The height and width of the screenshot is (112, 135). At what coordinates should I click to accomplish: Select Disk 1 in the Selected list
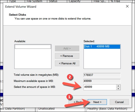coord(102,46)
